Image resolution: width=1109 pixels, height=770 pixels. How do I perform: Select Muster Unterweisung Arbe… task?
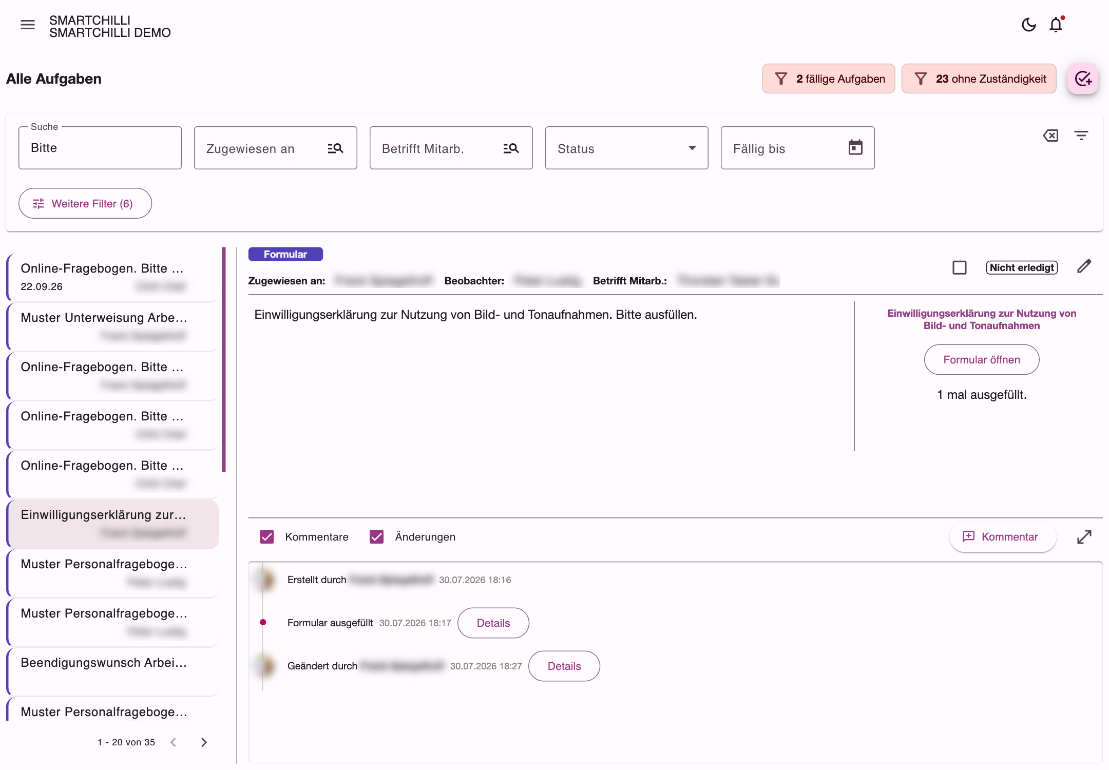point(112,326)
